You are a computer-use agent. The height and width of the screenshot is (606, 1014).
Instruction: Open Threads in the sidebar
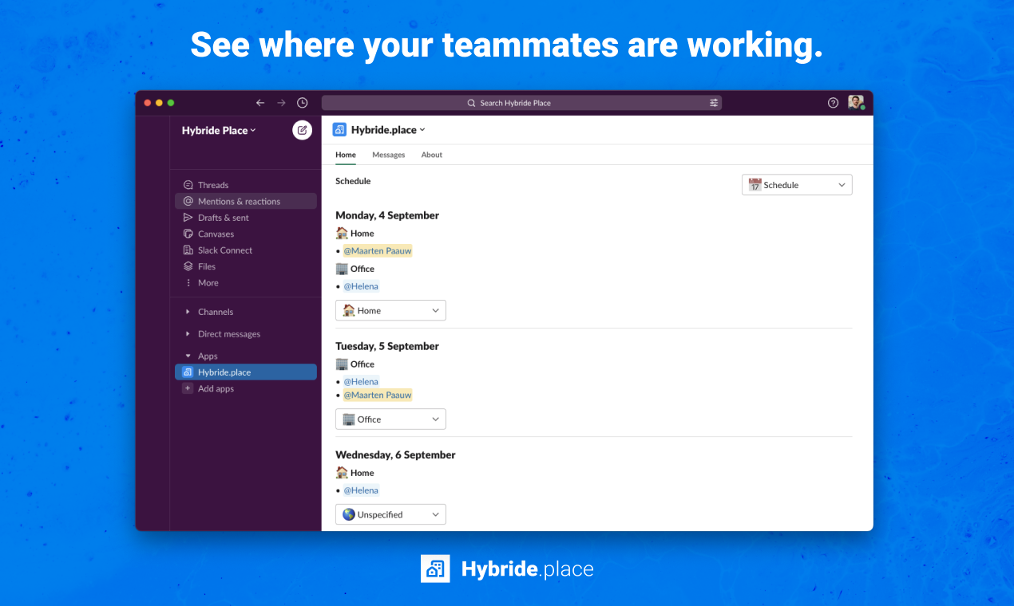click(x=246, y=185)
